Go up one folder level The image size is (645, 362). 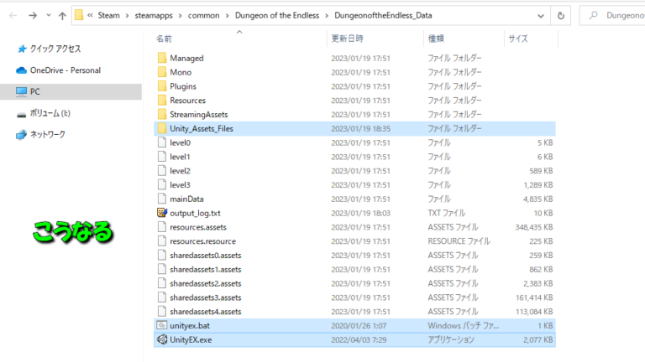coord(62,16)
